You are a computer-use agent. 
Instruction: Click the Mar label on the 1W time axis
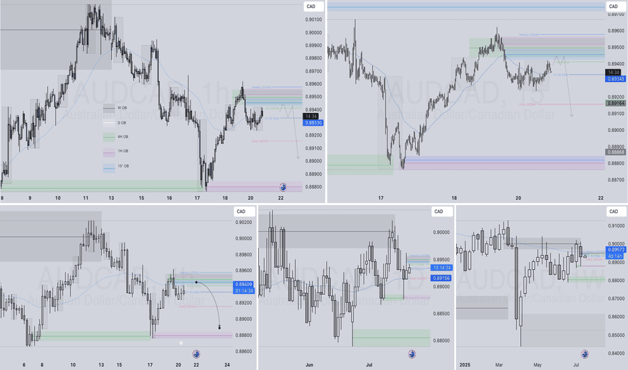tap(499, 365)
